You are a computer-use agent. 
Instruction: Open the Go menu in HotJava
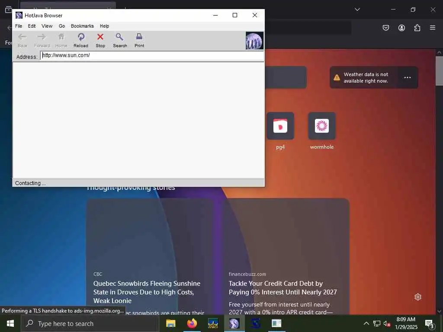[x=62, y=26]
